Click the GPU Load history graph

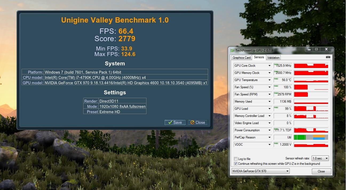(311, 109)
